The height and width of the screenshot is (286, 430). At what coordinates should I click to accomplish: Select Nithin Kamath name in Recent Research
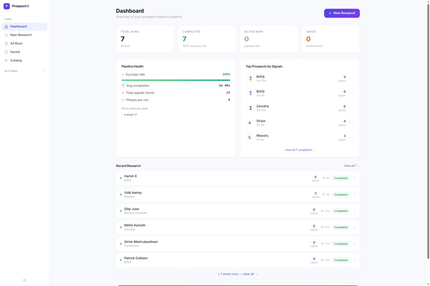pyautogui.click(x=134, y=225)
